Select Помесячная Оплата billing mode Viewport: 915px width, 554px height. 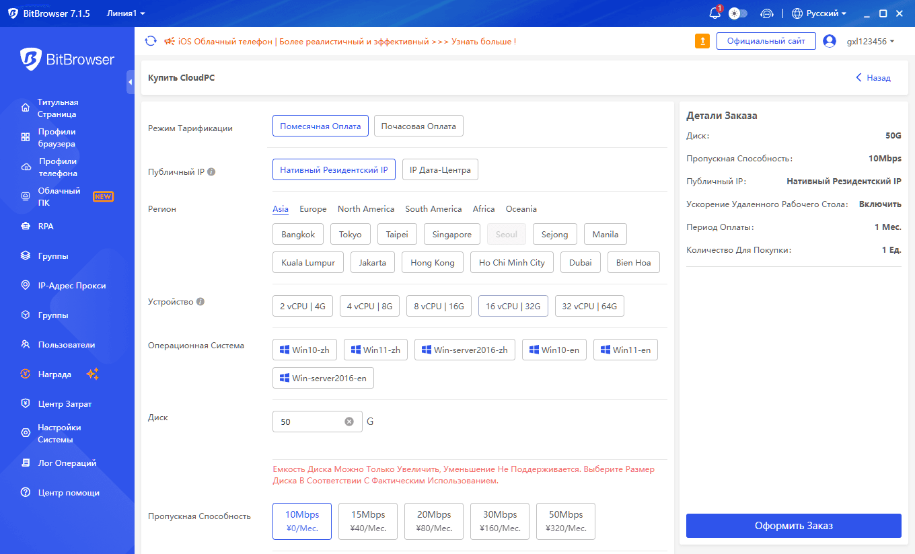(x=320, y=126)
